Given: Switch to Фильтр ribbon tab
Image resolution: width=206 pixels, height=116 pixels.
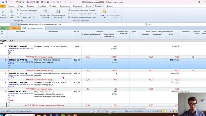Looking at the screenshot, I should (88, 6).
